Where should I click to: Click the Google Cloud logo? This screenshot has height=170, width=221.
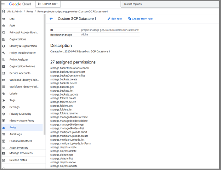20,4
